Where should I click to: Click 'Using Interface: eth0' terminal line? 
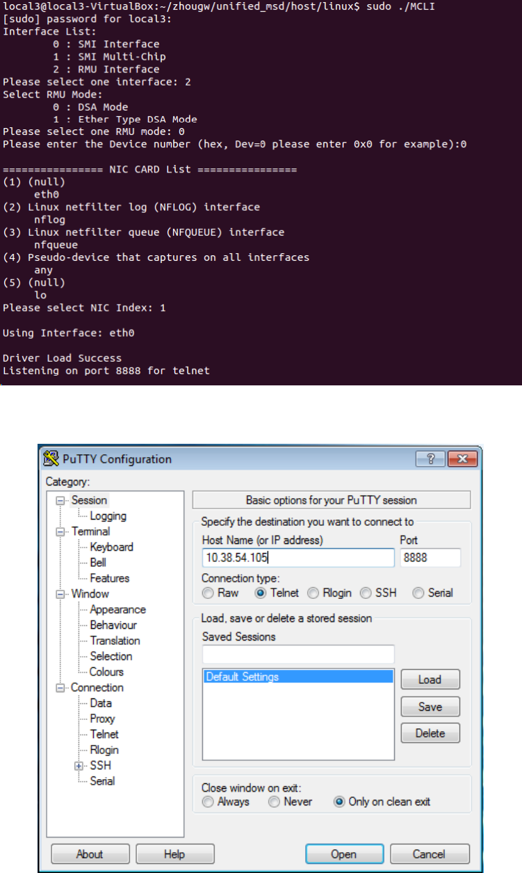coord(68,333)
